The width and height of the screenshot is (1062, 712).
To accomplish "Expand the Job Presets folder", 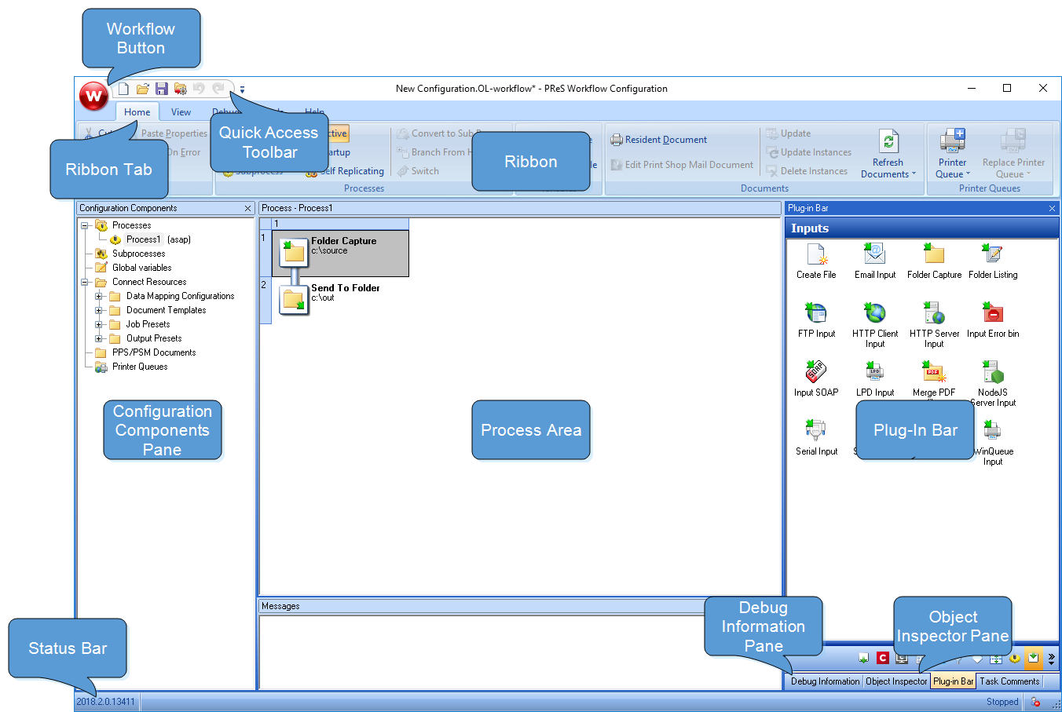I will pyautogui.click(x=99, y=324).
